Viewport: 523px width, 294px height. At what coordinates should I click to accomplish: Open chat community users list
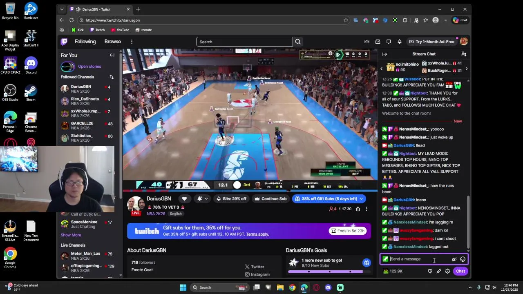[464, 54]
